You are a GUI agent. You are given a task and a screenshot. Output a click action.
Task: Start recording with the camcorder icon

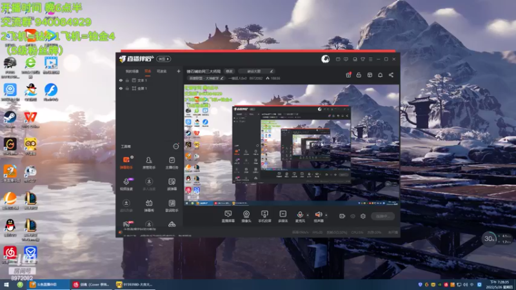pyautogui.click(x=342, y=216)
